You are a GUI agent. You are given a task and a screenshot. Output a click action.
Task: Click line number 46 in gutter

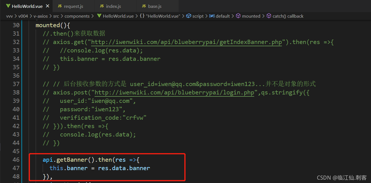coord(16,160)
